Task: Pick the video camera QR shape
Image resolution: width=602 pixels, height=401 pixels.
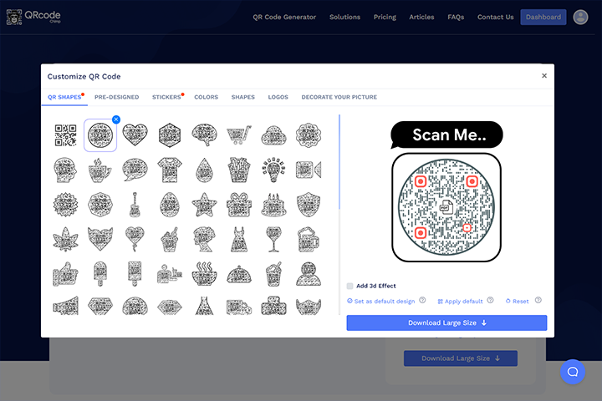Action: click(309, 170)
